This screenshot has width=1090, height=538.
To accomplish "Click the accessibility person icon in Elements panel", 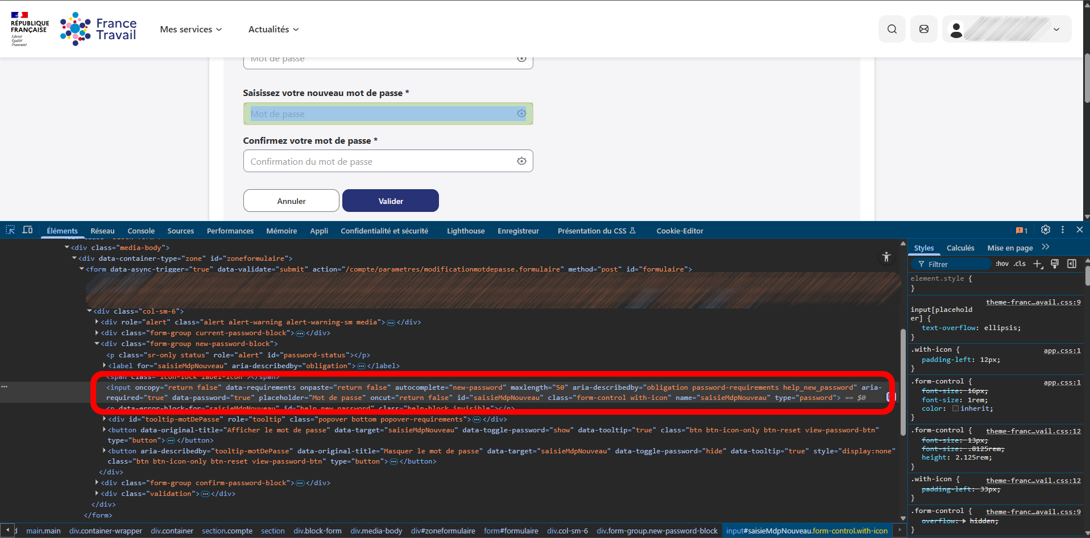I will (886, 257).
